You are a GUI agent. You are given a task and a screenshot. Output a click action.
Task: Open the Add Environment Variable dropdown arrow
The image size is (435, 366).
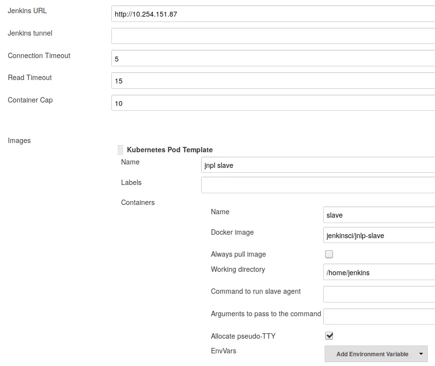[x=420, y=354]
